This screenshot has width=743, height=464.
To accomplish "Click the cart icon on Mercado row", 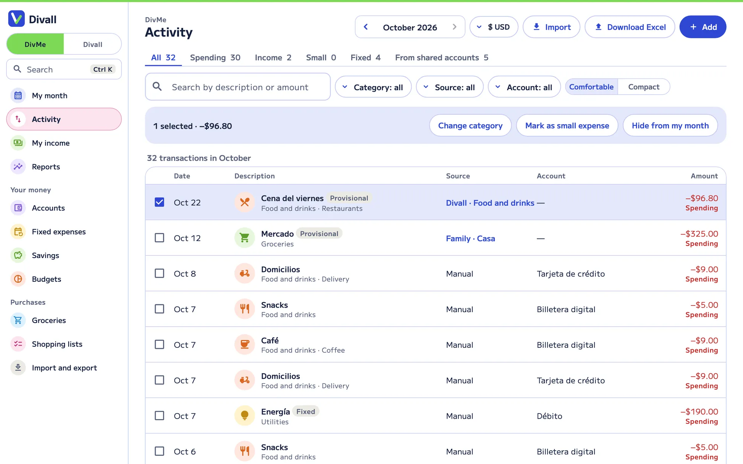I will 244,238.
